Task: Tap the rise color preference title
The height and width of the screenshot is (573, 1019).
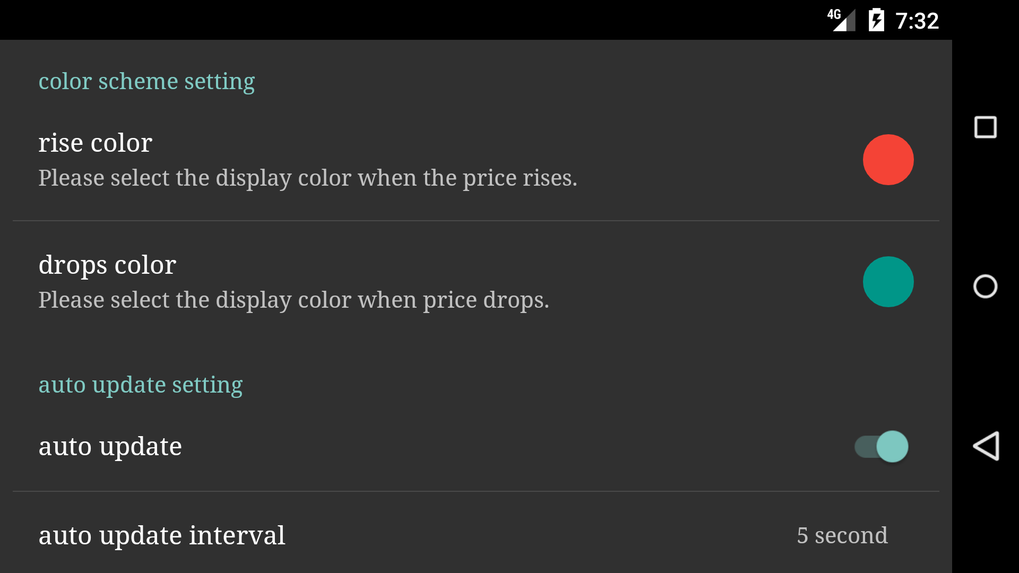Action: coord(96,143)
